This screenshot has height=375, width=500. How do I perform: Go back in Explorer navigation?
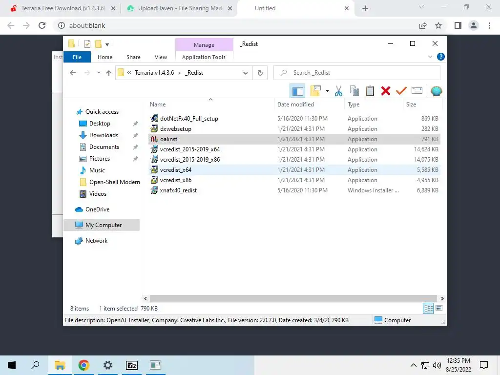73,73
